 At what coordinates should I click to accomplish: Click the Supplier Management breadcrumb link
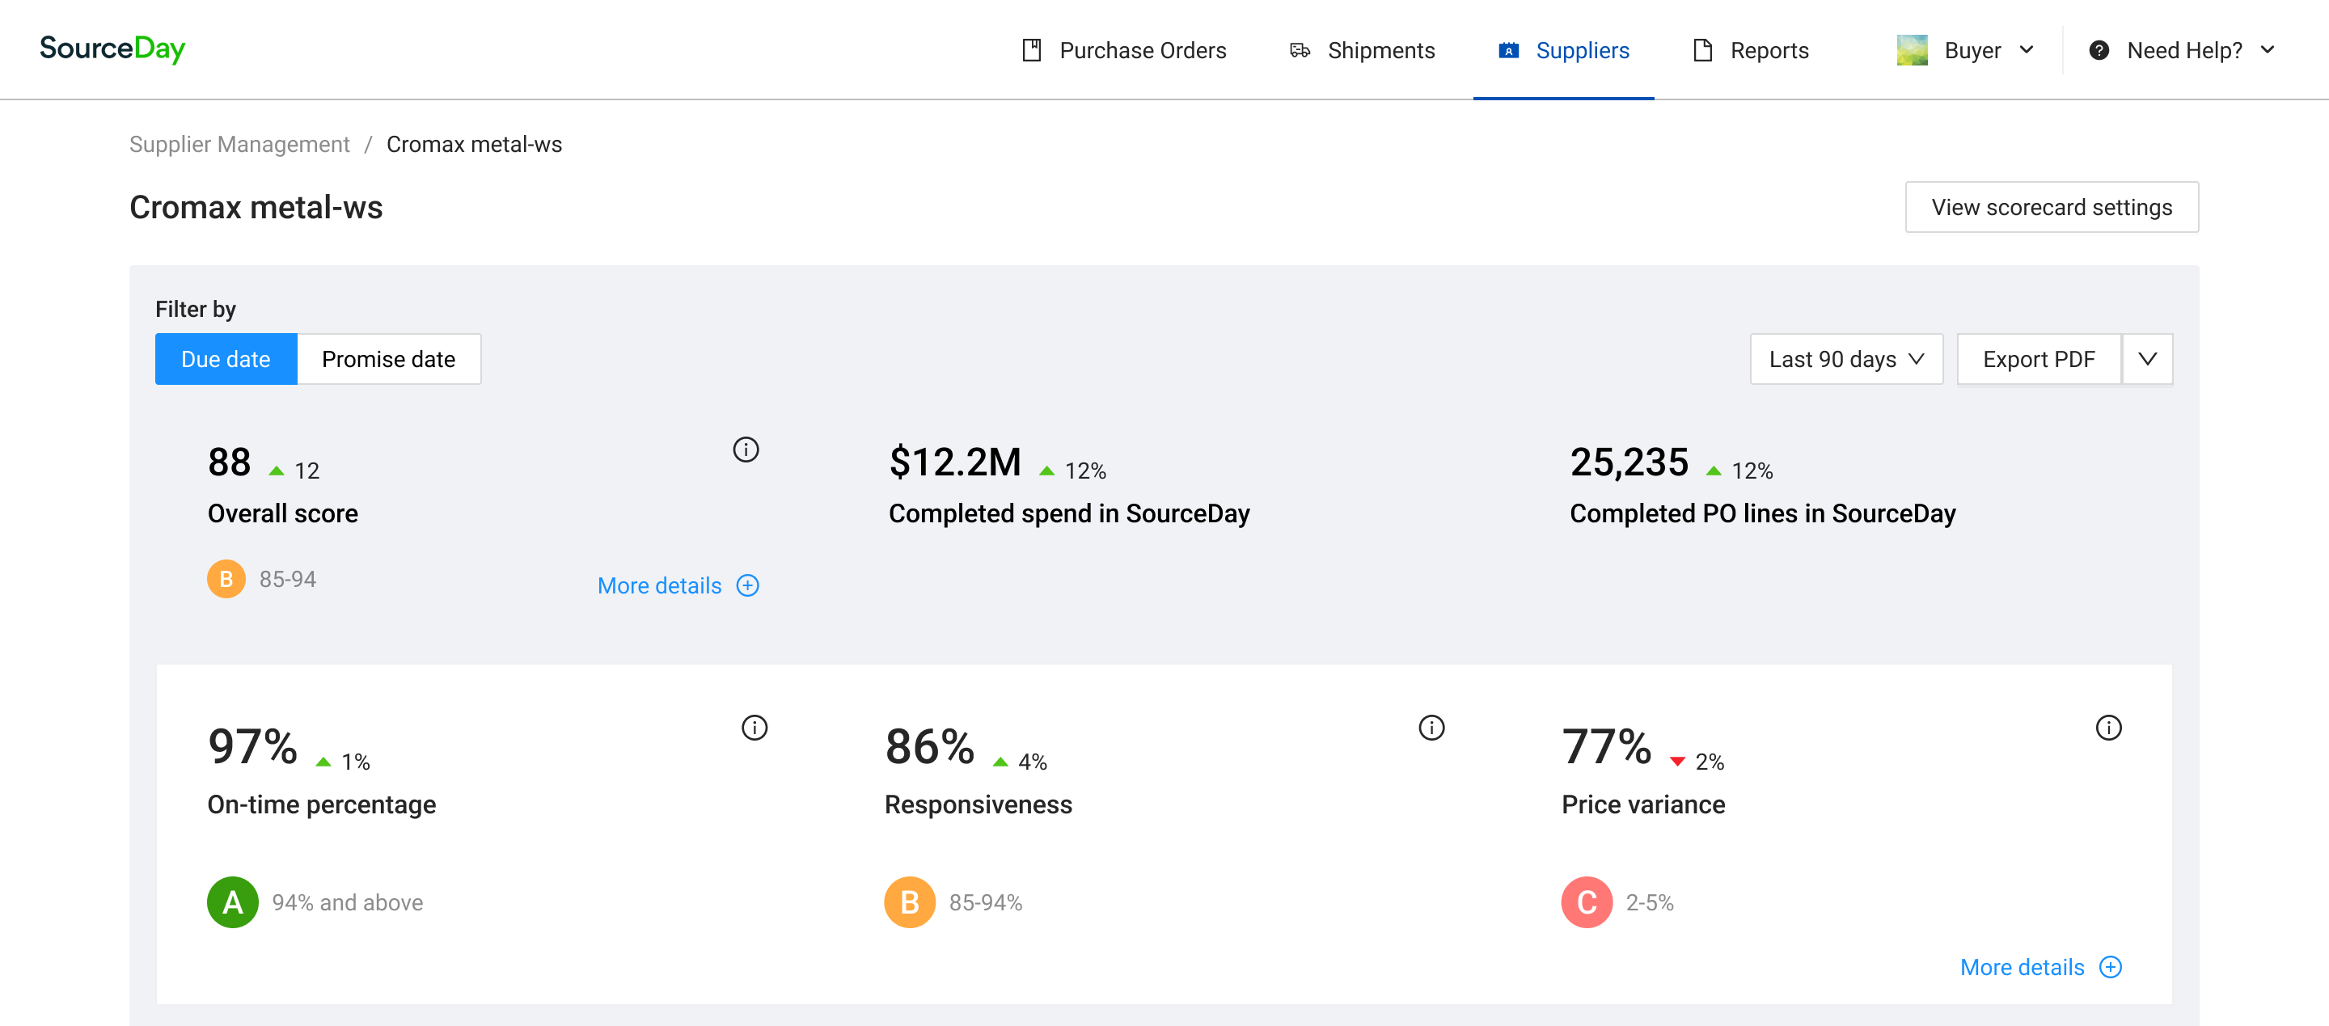(239, 145)
